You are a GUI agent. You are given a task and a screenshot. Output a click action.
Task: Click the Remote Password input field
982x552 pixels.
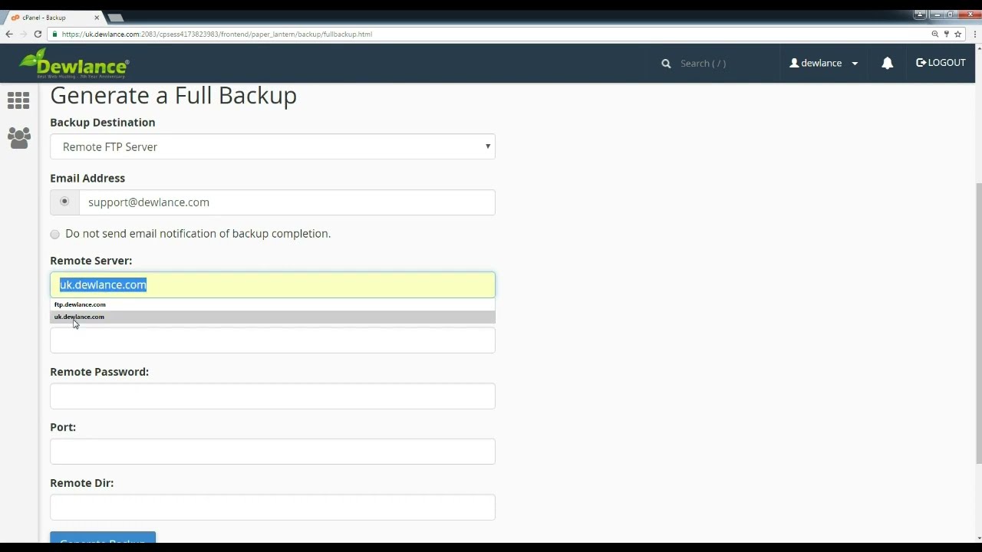pos(272,396)
